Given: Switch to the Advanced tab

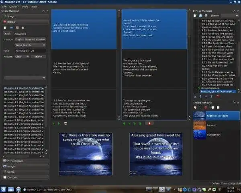Looking at the screenshot, I should 20,34.
